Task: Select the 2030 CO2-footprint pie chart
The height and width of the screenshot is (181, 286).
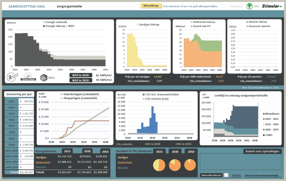Action: click(175, 165)
